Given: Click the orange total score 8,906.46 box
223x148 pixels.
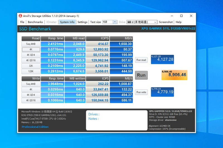Looking at the screenshot, I should 174,75.
